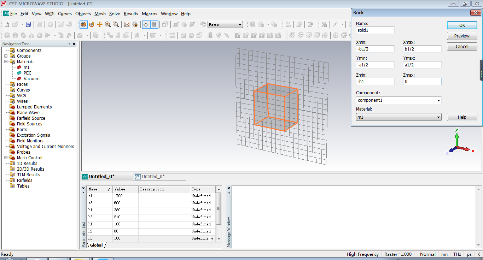Click the Save project icon

click(x=28, y=24)
